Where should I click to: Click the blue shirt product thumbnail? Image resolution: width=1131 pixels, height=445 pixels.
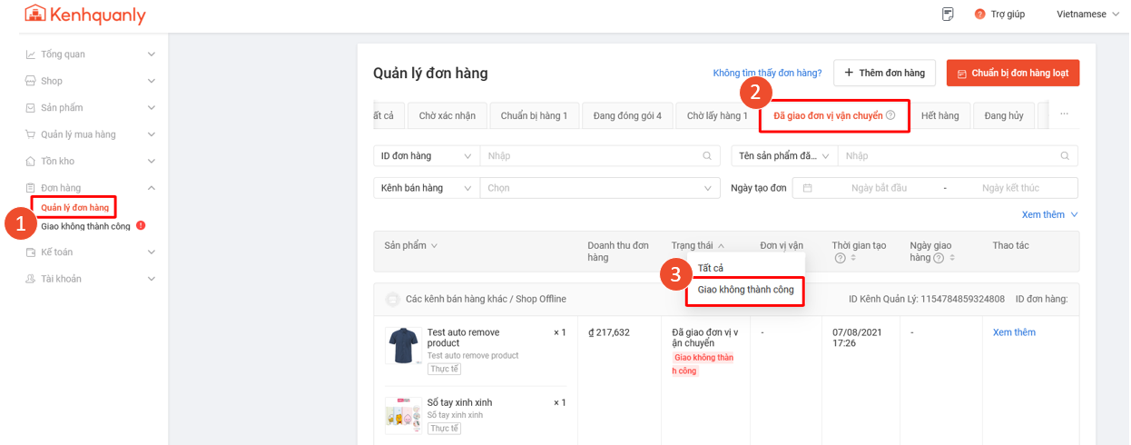403,346
